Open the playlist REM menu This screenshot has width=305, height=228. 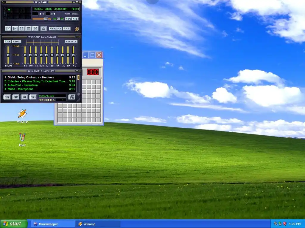[x=16, y=97]
